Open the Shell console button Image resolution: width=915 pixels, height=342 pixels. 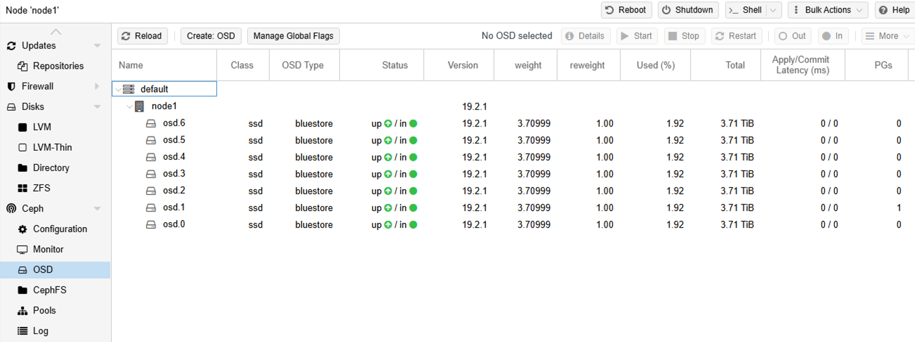[x=745, y=10]
